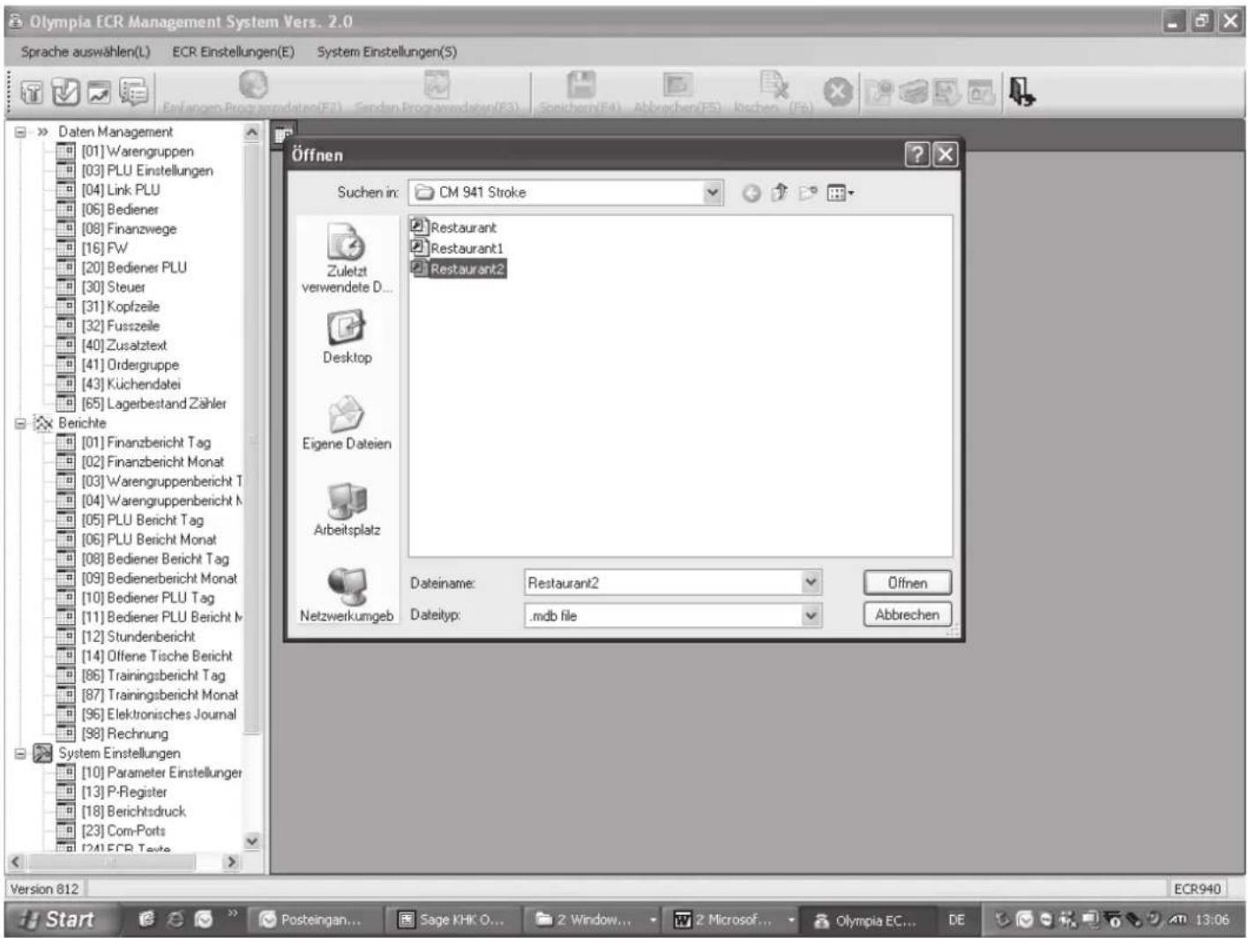Screen dimensions: 1248x938
Task: Click tree panel scroll down arrow
Action: tap(252, 841)
